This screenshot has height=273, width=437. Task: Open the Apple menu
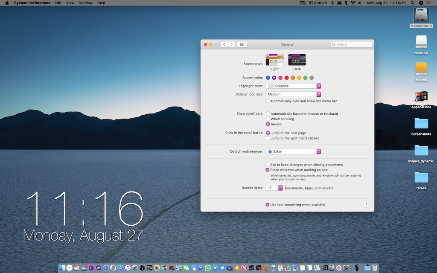point(7,3)
